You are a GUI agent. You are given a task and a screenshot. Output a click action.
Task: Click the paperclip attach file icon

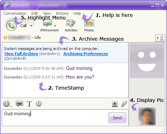point(124,104)
